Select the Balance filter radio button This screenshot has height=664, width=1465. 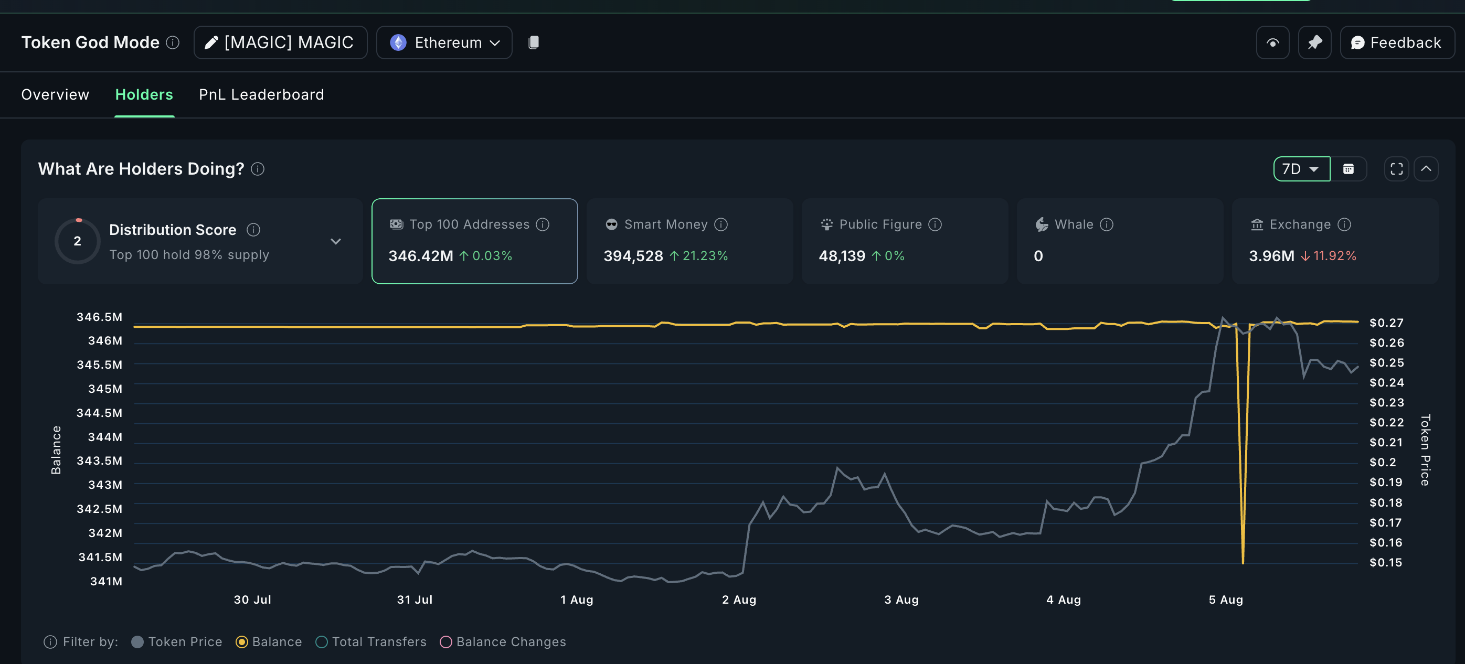coord(243,642)
